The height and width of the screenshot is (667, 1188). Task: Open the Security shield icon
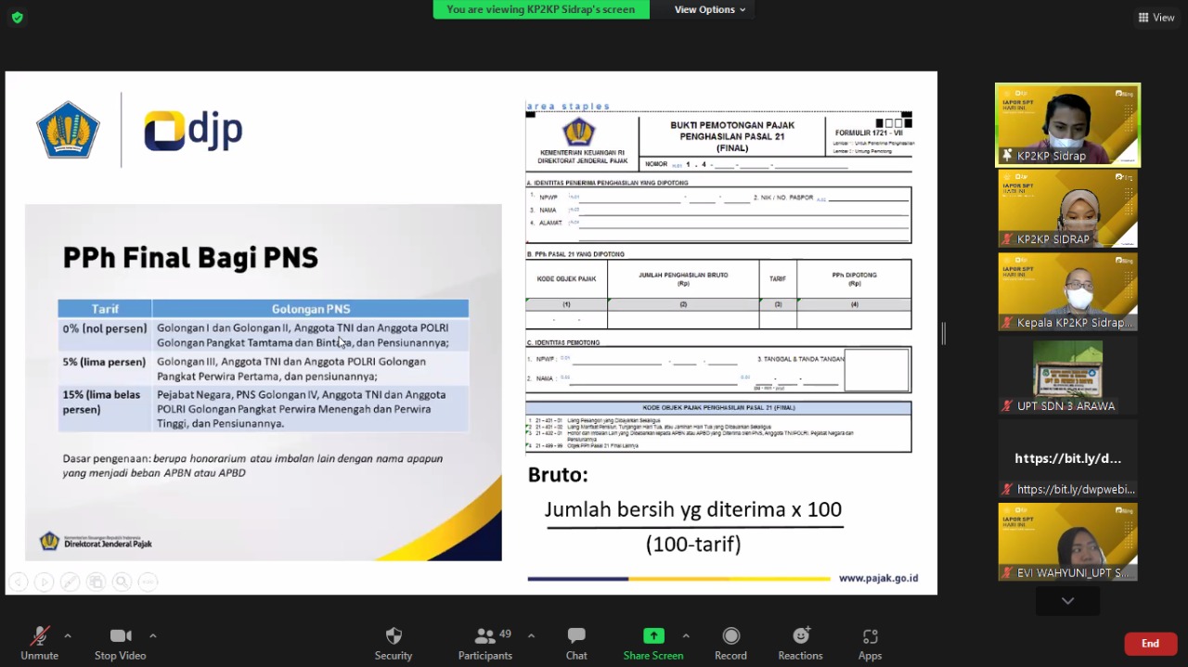pos(394,643)
